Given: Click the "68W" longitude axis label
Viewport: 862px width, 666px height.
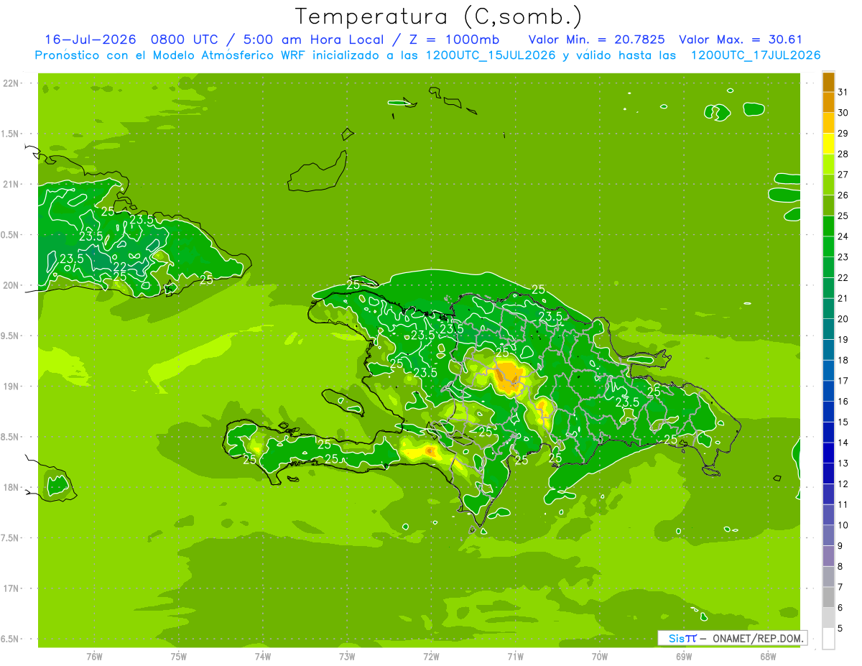Looking at the screenshot, I should point(768,657).
